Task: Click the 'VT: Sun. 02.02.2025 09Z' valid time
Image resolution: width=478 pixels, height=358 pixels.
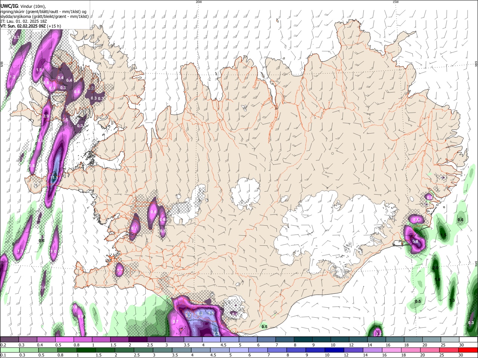Action: 23,26
